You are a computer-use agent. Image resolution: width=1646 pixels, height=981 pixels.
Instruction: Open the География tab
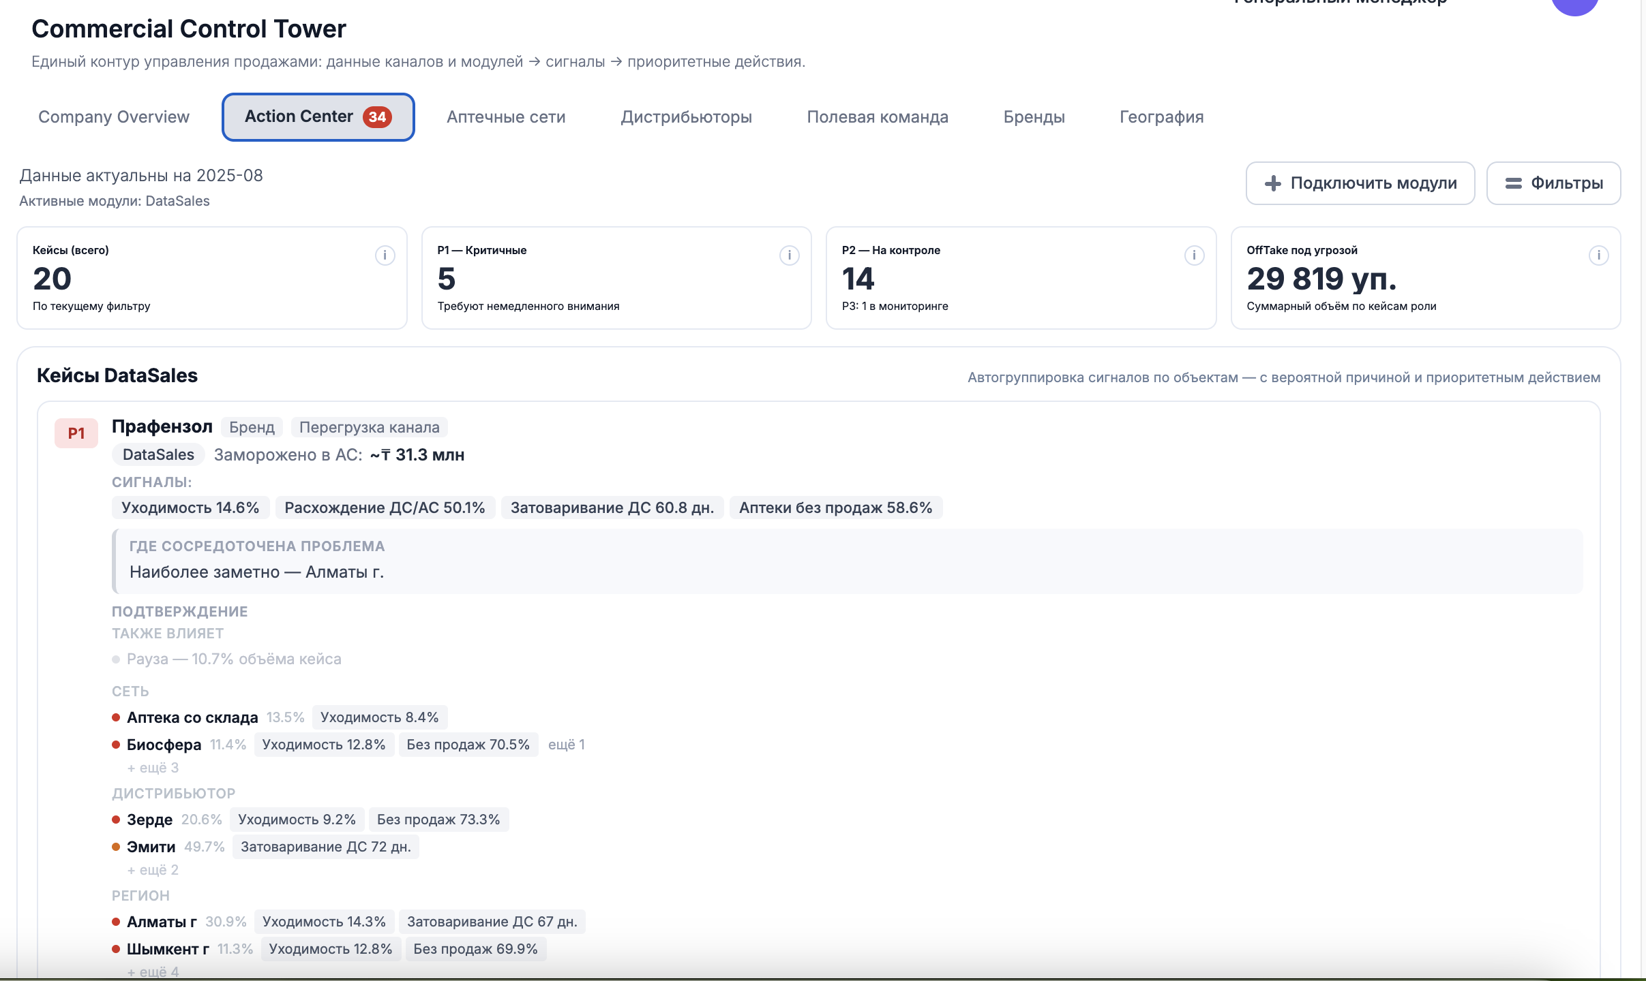coord(1160,116)
